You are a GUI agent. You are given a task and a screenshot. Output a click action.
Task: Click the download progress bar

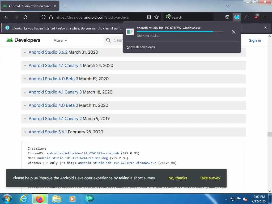point(180,32)
